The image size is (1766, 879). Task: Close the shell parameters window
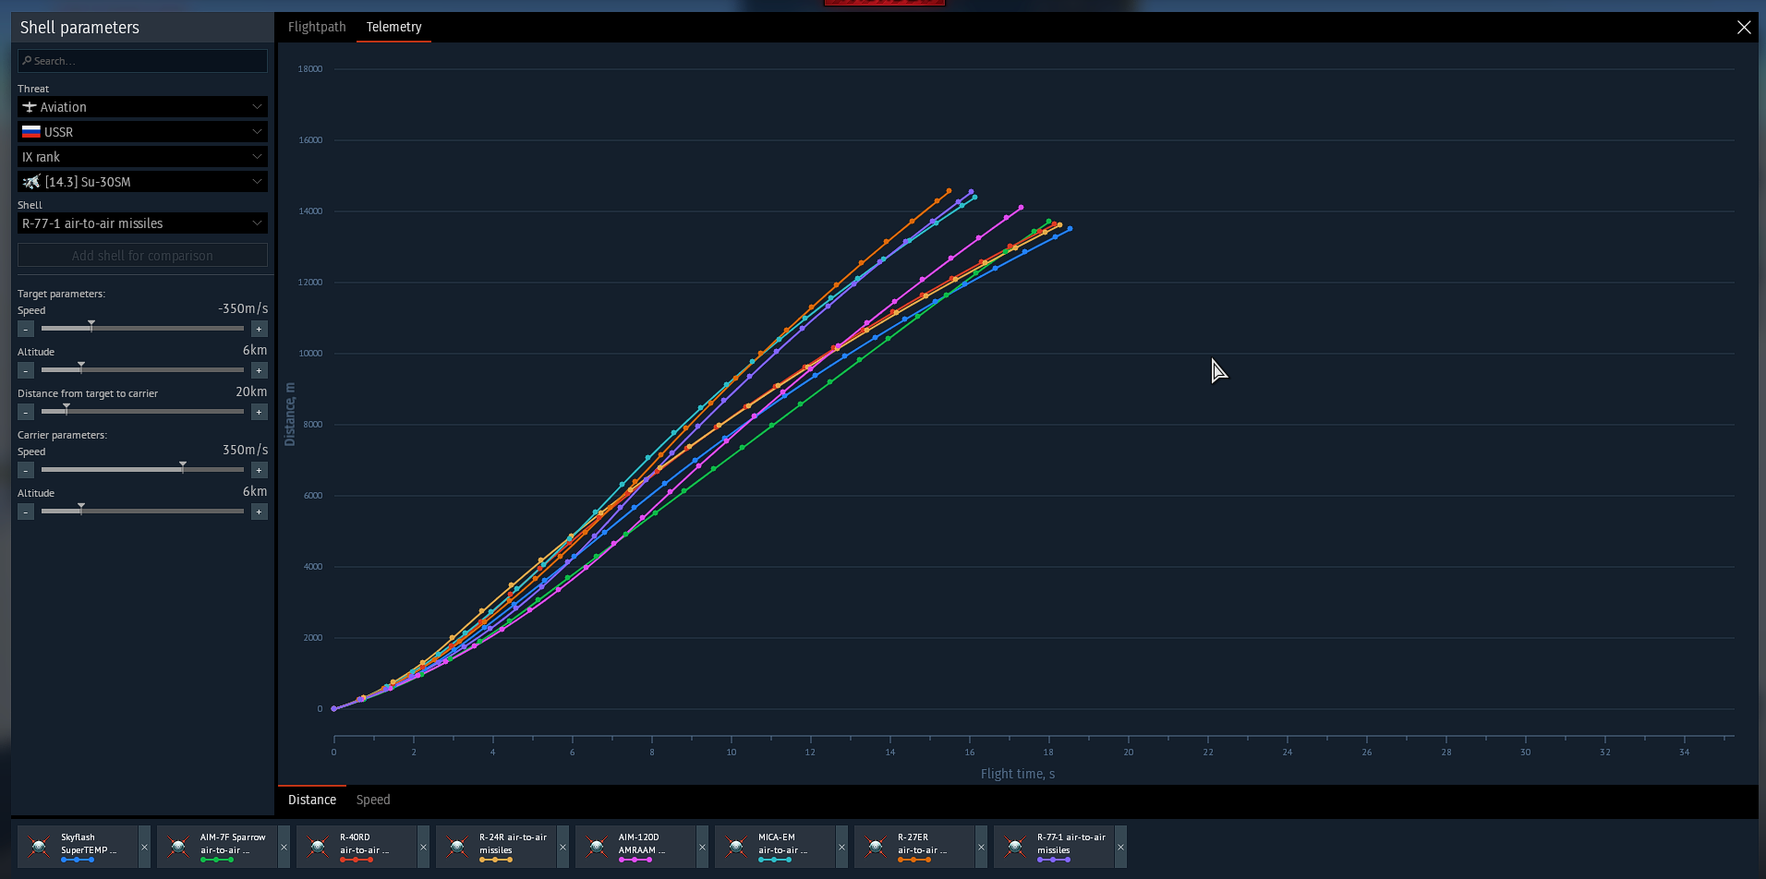tap(1744, 28)
